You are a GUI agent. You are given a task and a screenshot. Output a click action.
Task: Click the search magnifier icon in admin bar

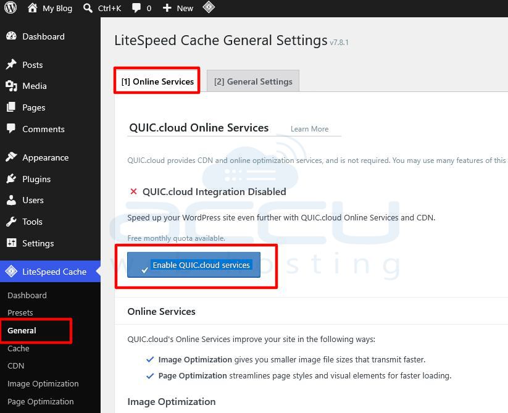point(88,8)
